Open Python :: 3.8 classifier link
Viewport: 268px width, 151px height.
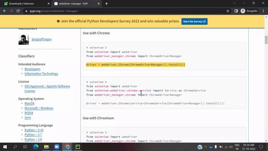coord(33,140)
